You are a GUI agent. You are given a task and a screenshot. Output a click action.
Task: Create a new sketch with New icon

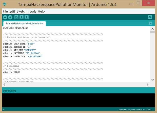click(16, 17)
